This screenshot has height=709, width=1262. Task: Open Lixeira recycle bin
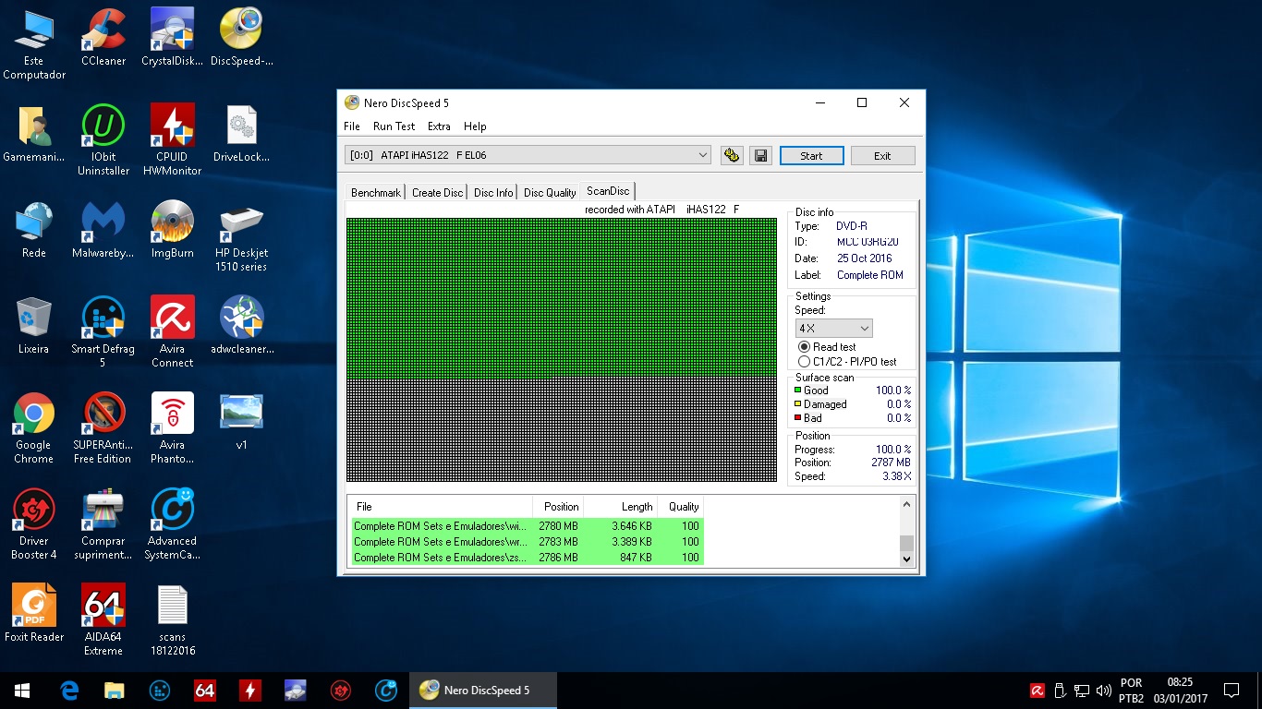point(34,326)
